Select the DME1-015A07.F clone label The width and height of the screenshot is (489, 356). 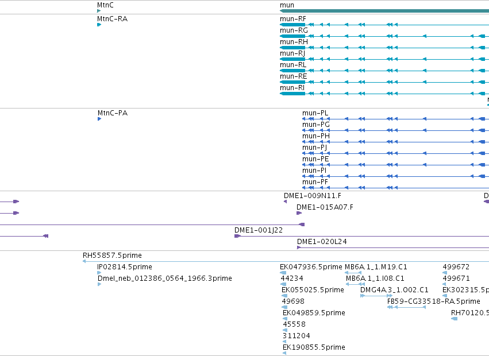(x=325, y=207)
